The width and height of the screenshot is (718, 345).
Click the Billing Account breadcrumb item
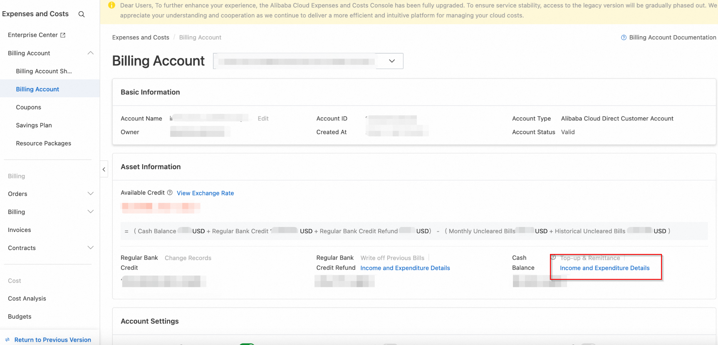[x=200, y=37]
